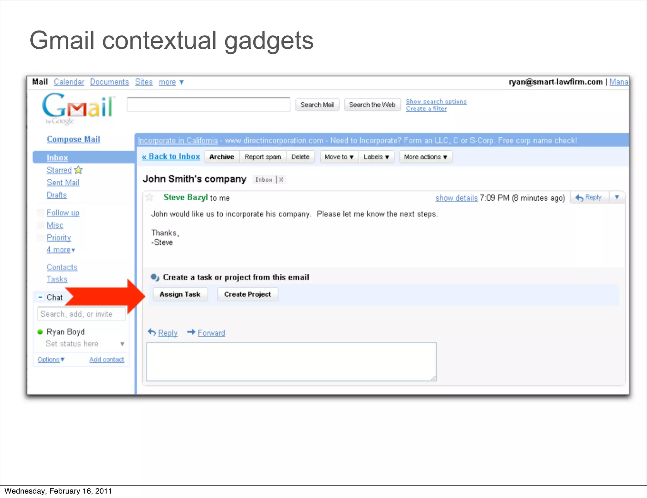Click show details link
The height and width of the screenshot is (498, 647).
(457, 198)
